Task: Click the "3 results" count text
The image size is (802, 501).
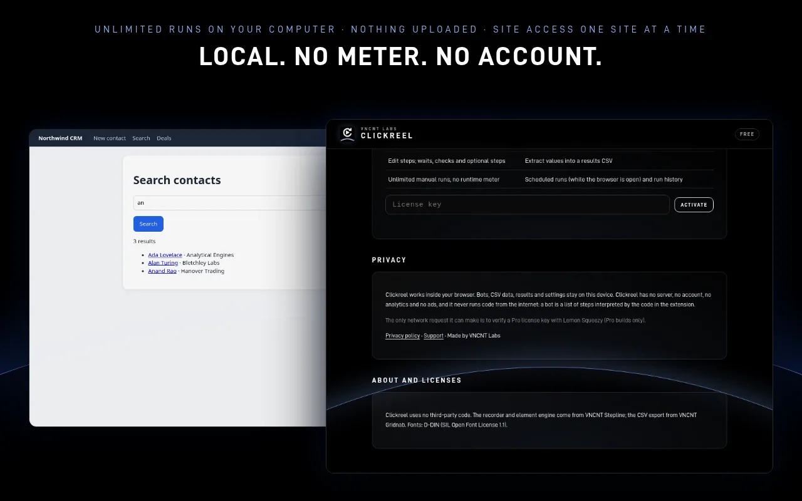Action: pyautogui.click(x=145, y=241)
